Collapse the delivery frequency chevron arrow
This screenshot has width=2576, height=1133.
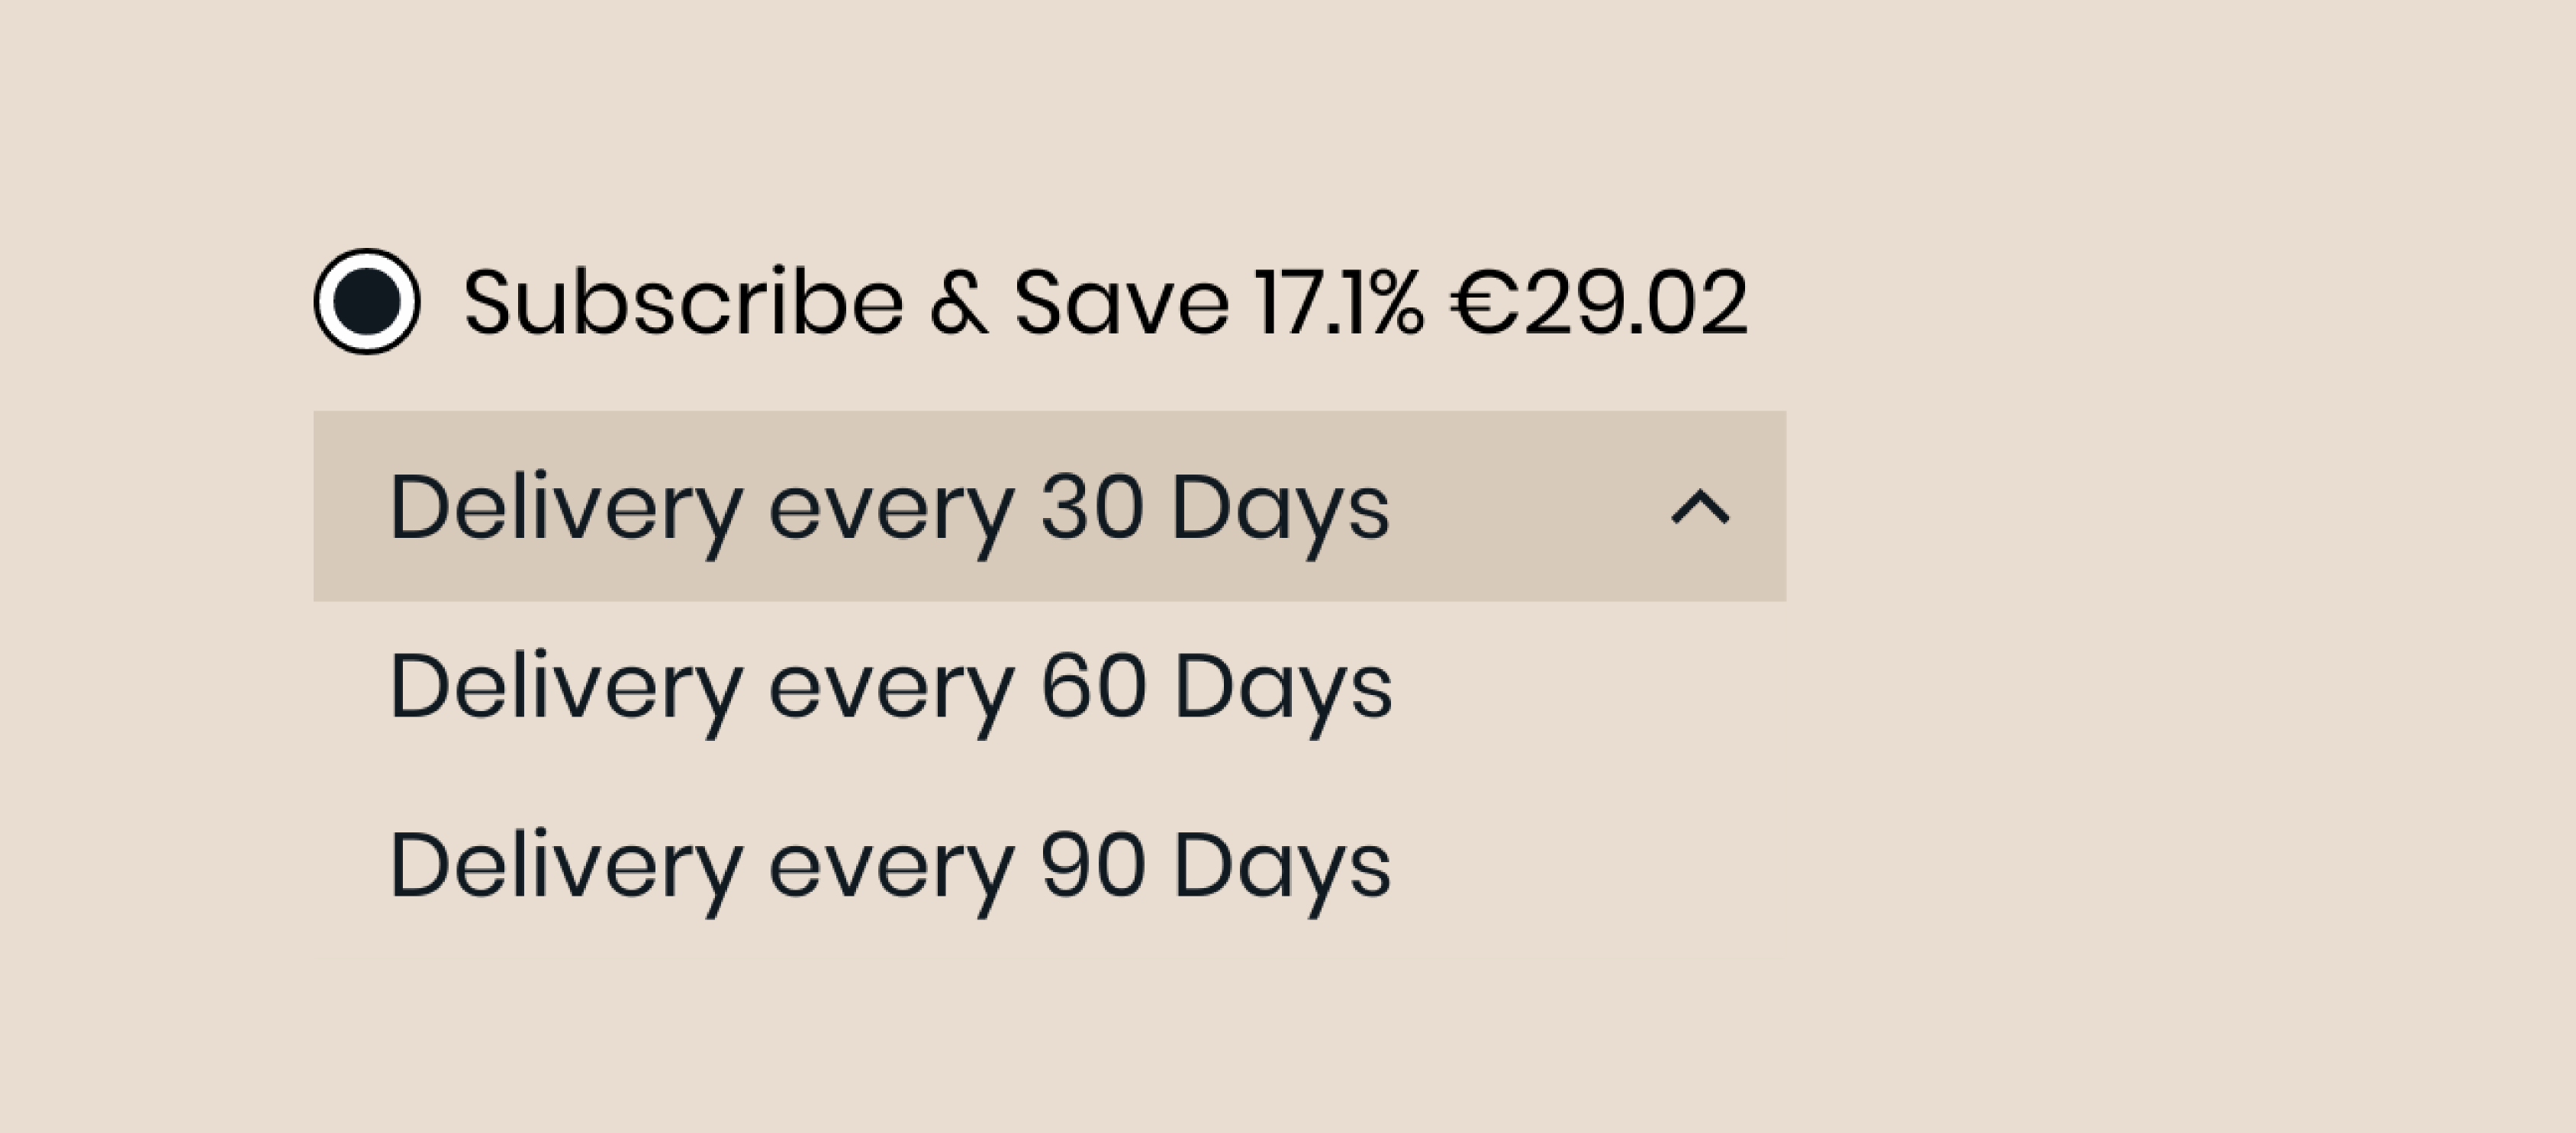(x=1699, y=507)
